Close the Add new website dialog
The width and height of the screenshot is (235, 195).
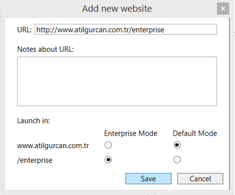pyautogui.click(x=223, y=9)
